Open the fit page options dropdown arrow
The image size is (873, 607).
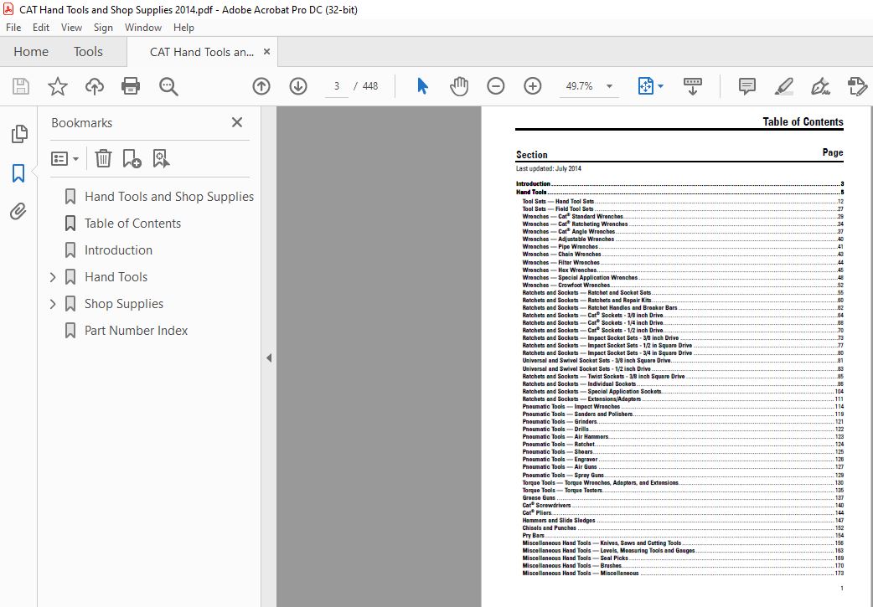tap(661, 86)
